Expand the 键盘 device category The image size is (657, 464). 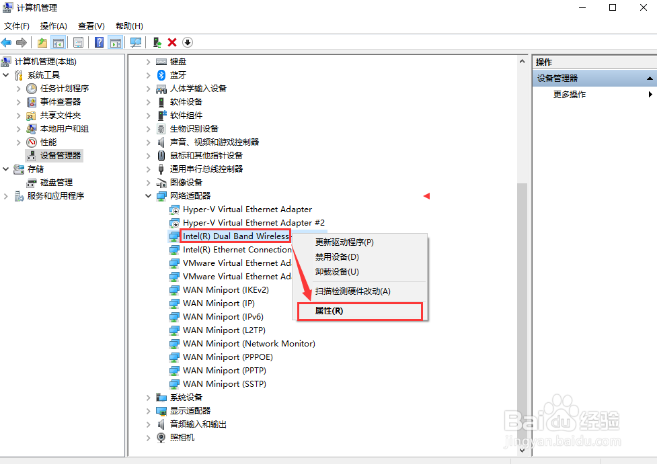click(149, 62)
